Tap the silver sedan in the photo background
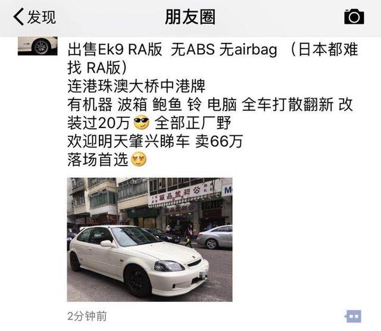381x331 pixels. [214, 237]
